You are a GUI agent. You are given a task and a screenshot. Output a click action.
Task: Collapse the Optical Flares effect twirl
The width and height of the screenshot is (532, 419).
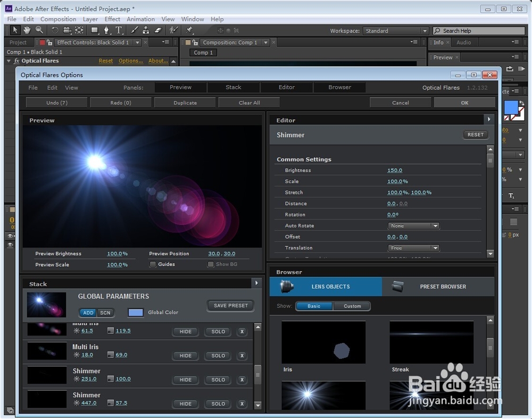[x=9, y=61]
